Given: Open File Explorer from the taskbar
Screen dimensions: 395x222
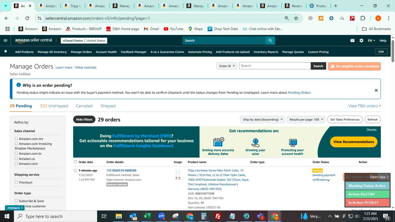Looking at the screenshot, I should 119,216.
